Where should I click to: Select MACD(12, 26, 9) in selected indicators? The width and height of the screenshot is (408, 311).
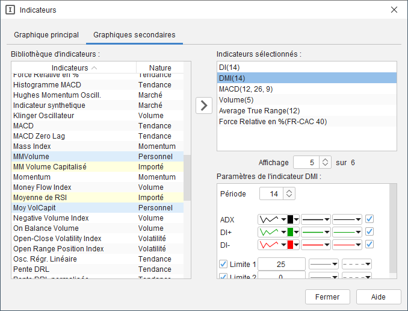click(246, 89)
